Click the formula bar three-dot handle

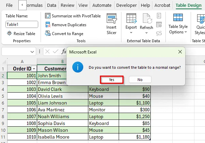40,51
